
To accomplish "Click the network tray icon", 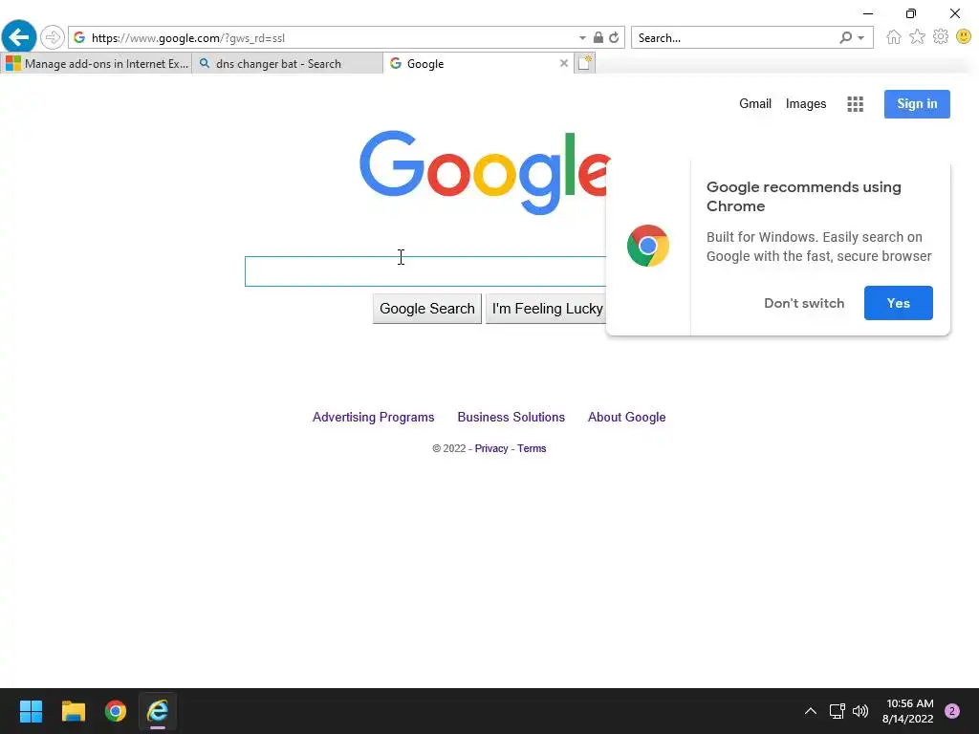I will click(x=837, y=711).
